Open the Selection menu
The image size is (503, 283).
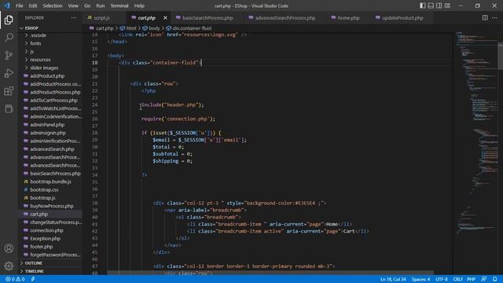53,6
